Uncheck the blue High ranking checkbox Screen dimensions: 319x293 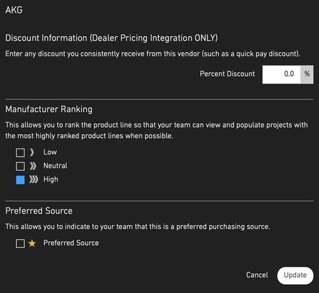(x=20, y=180)
